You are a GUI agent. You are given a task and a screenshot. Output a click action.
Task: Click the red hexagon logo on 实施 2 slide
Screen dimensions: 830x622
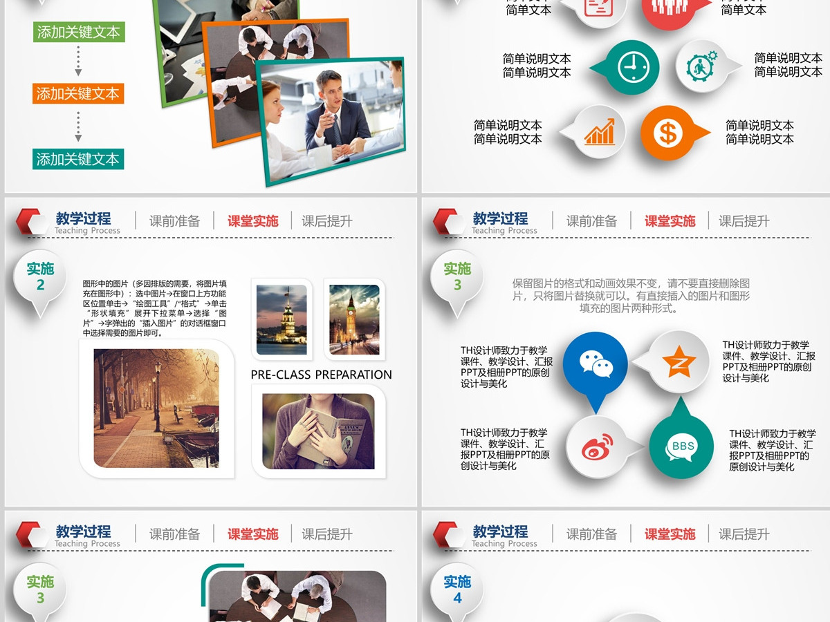click(33, 221)
